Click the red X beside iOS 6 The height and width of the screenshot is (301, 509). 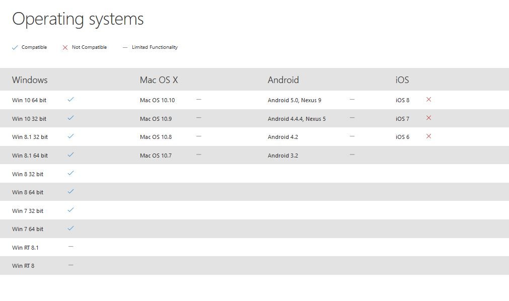coord(428,136)
